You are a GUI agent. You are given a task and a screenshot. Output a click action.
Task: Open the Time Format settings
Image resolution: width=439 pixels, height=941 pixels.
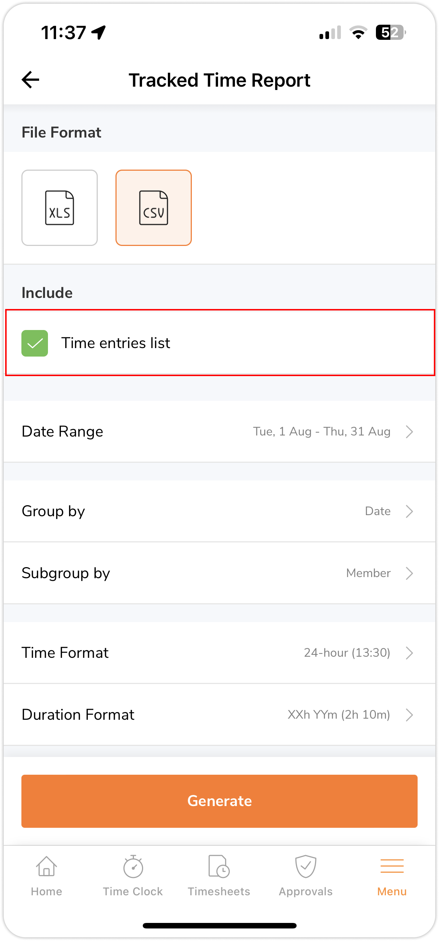(219, 653)
